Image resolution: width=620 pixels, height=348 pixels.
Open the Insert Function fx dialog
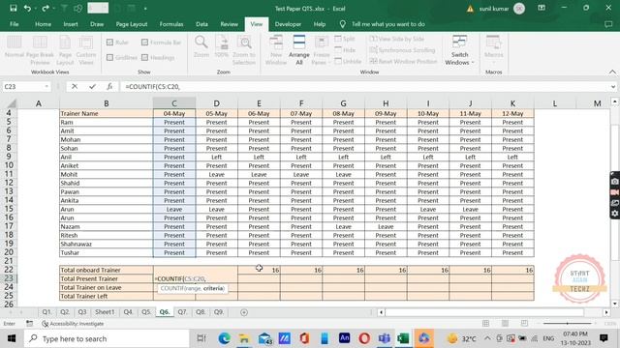pos(109,86)
